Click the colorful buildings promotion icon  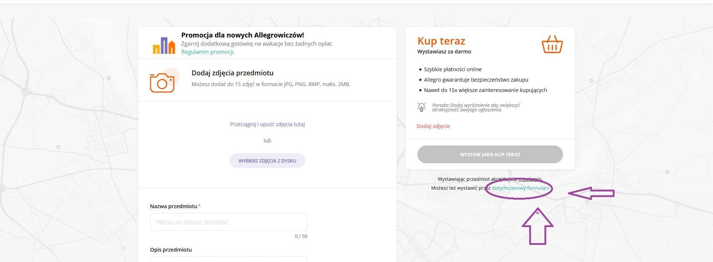tap(164, 45)
